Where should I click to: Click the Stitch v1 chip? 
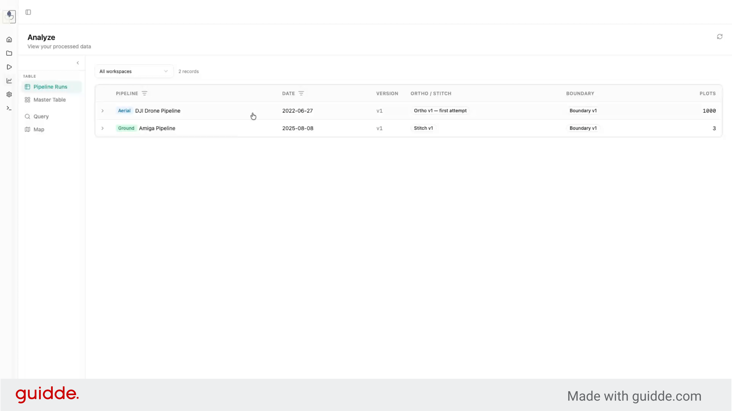(423, 128)
